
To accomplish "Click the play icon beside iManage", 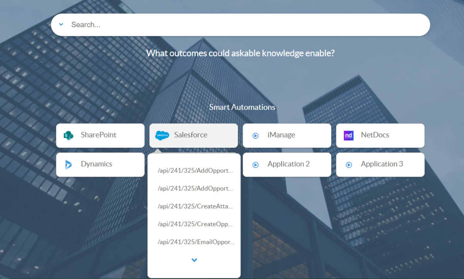I will [255, 135].
